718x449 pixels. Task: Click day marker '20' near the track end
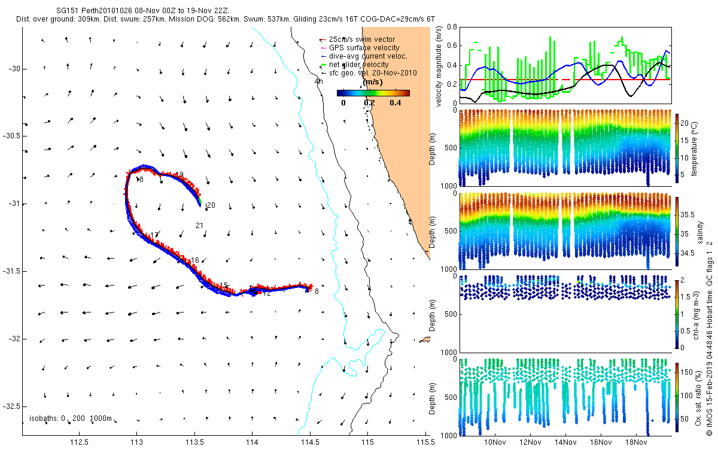coord(211,205)
